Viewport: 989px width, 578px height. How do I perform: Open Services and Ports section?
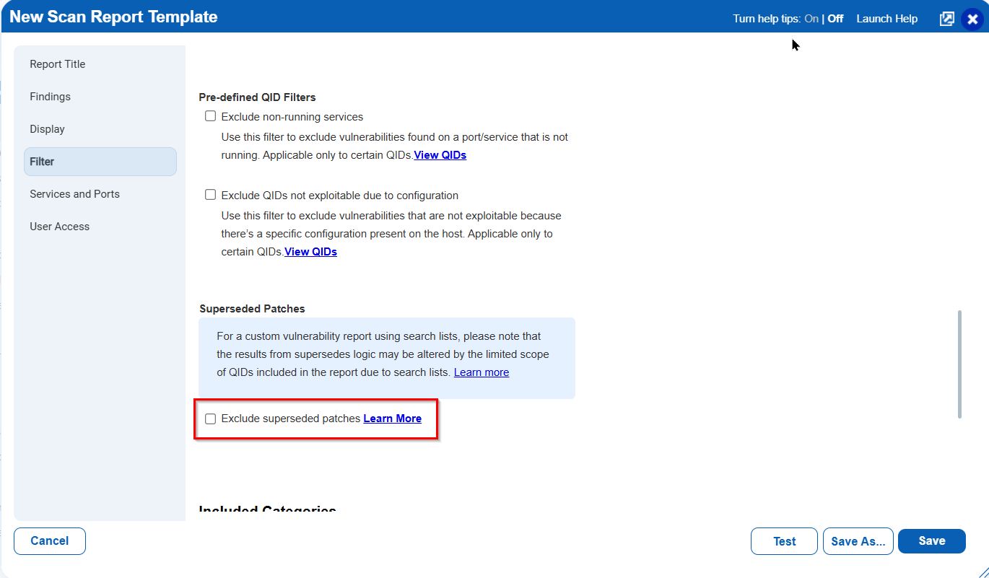click(75, 194)
